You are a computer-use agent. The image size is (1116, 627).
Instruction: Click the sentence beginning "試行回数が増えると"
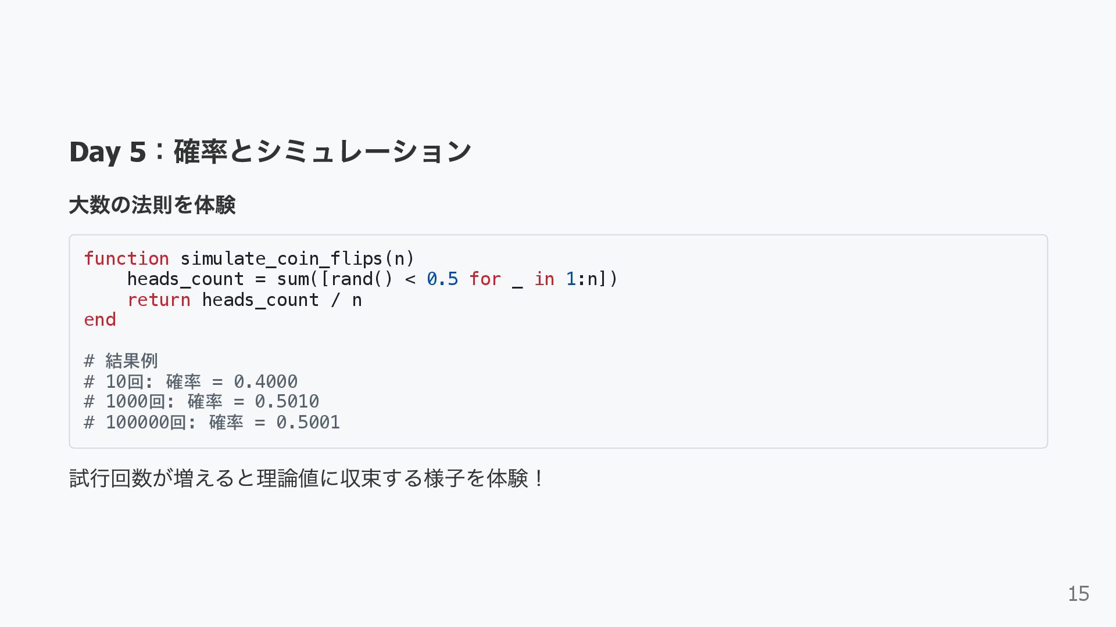point(307,478)
